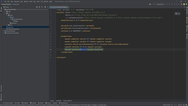The image size is (188, 106).
Task: Open the Notifications side panel
Action: pyautogui.click(x=187, y=11)
